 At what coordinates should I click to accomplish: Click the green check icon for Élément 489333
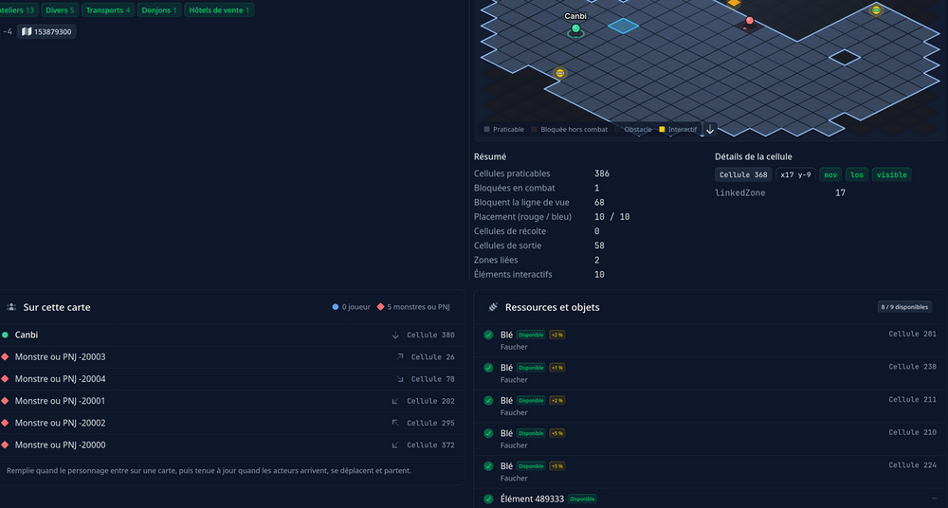coord(488,499)
